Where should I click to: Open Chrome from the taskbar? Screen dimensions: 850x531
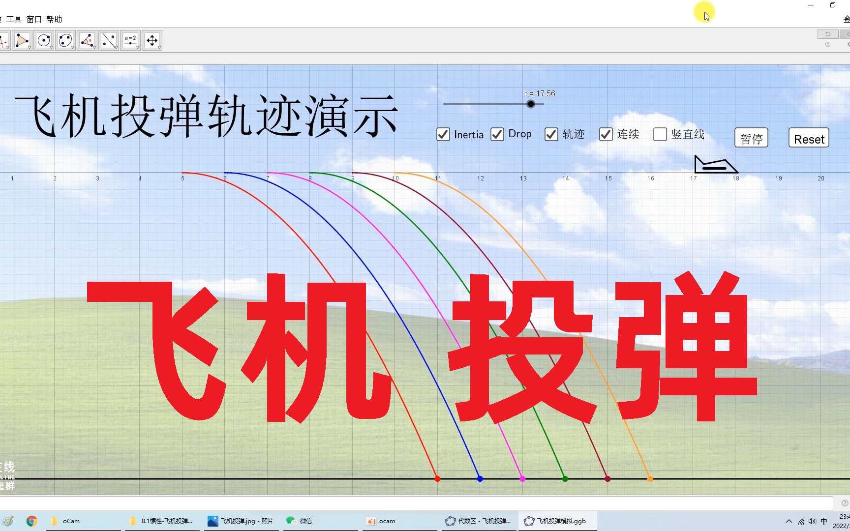point(32,521)
